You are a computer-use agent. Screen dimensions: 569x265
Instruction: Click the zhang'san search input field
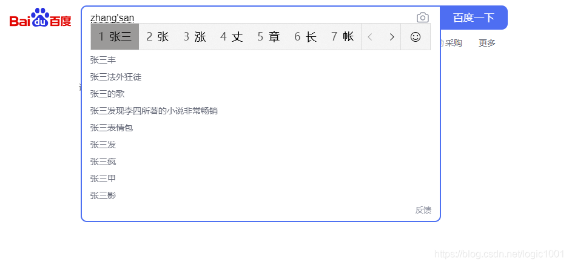point(251,18)
